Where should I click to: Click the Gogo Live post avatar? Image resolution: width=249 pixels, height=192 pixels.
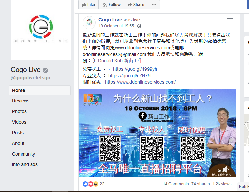[x=89, y=23]
